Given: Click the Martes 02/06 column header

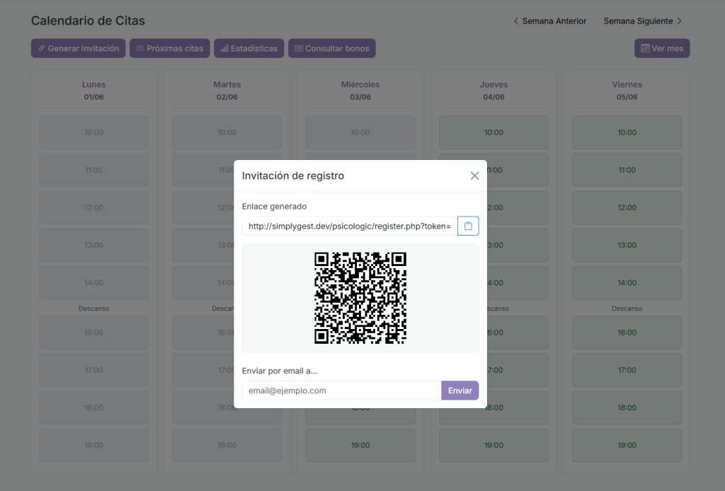Looking at the screenshot, I should coord(227,91).
